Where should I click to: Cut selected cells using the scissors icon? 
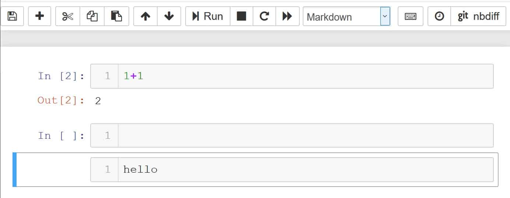(x=68, y=17)
